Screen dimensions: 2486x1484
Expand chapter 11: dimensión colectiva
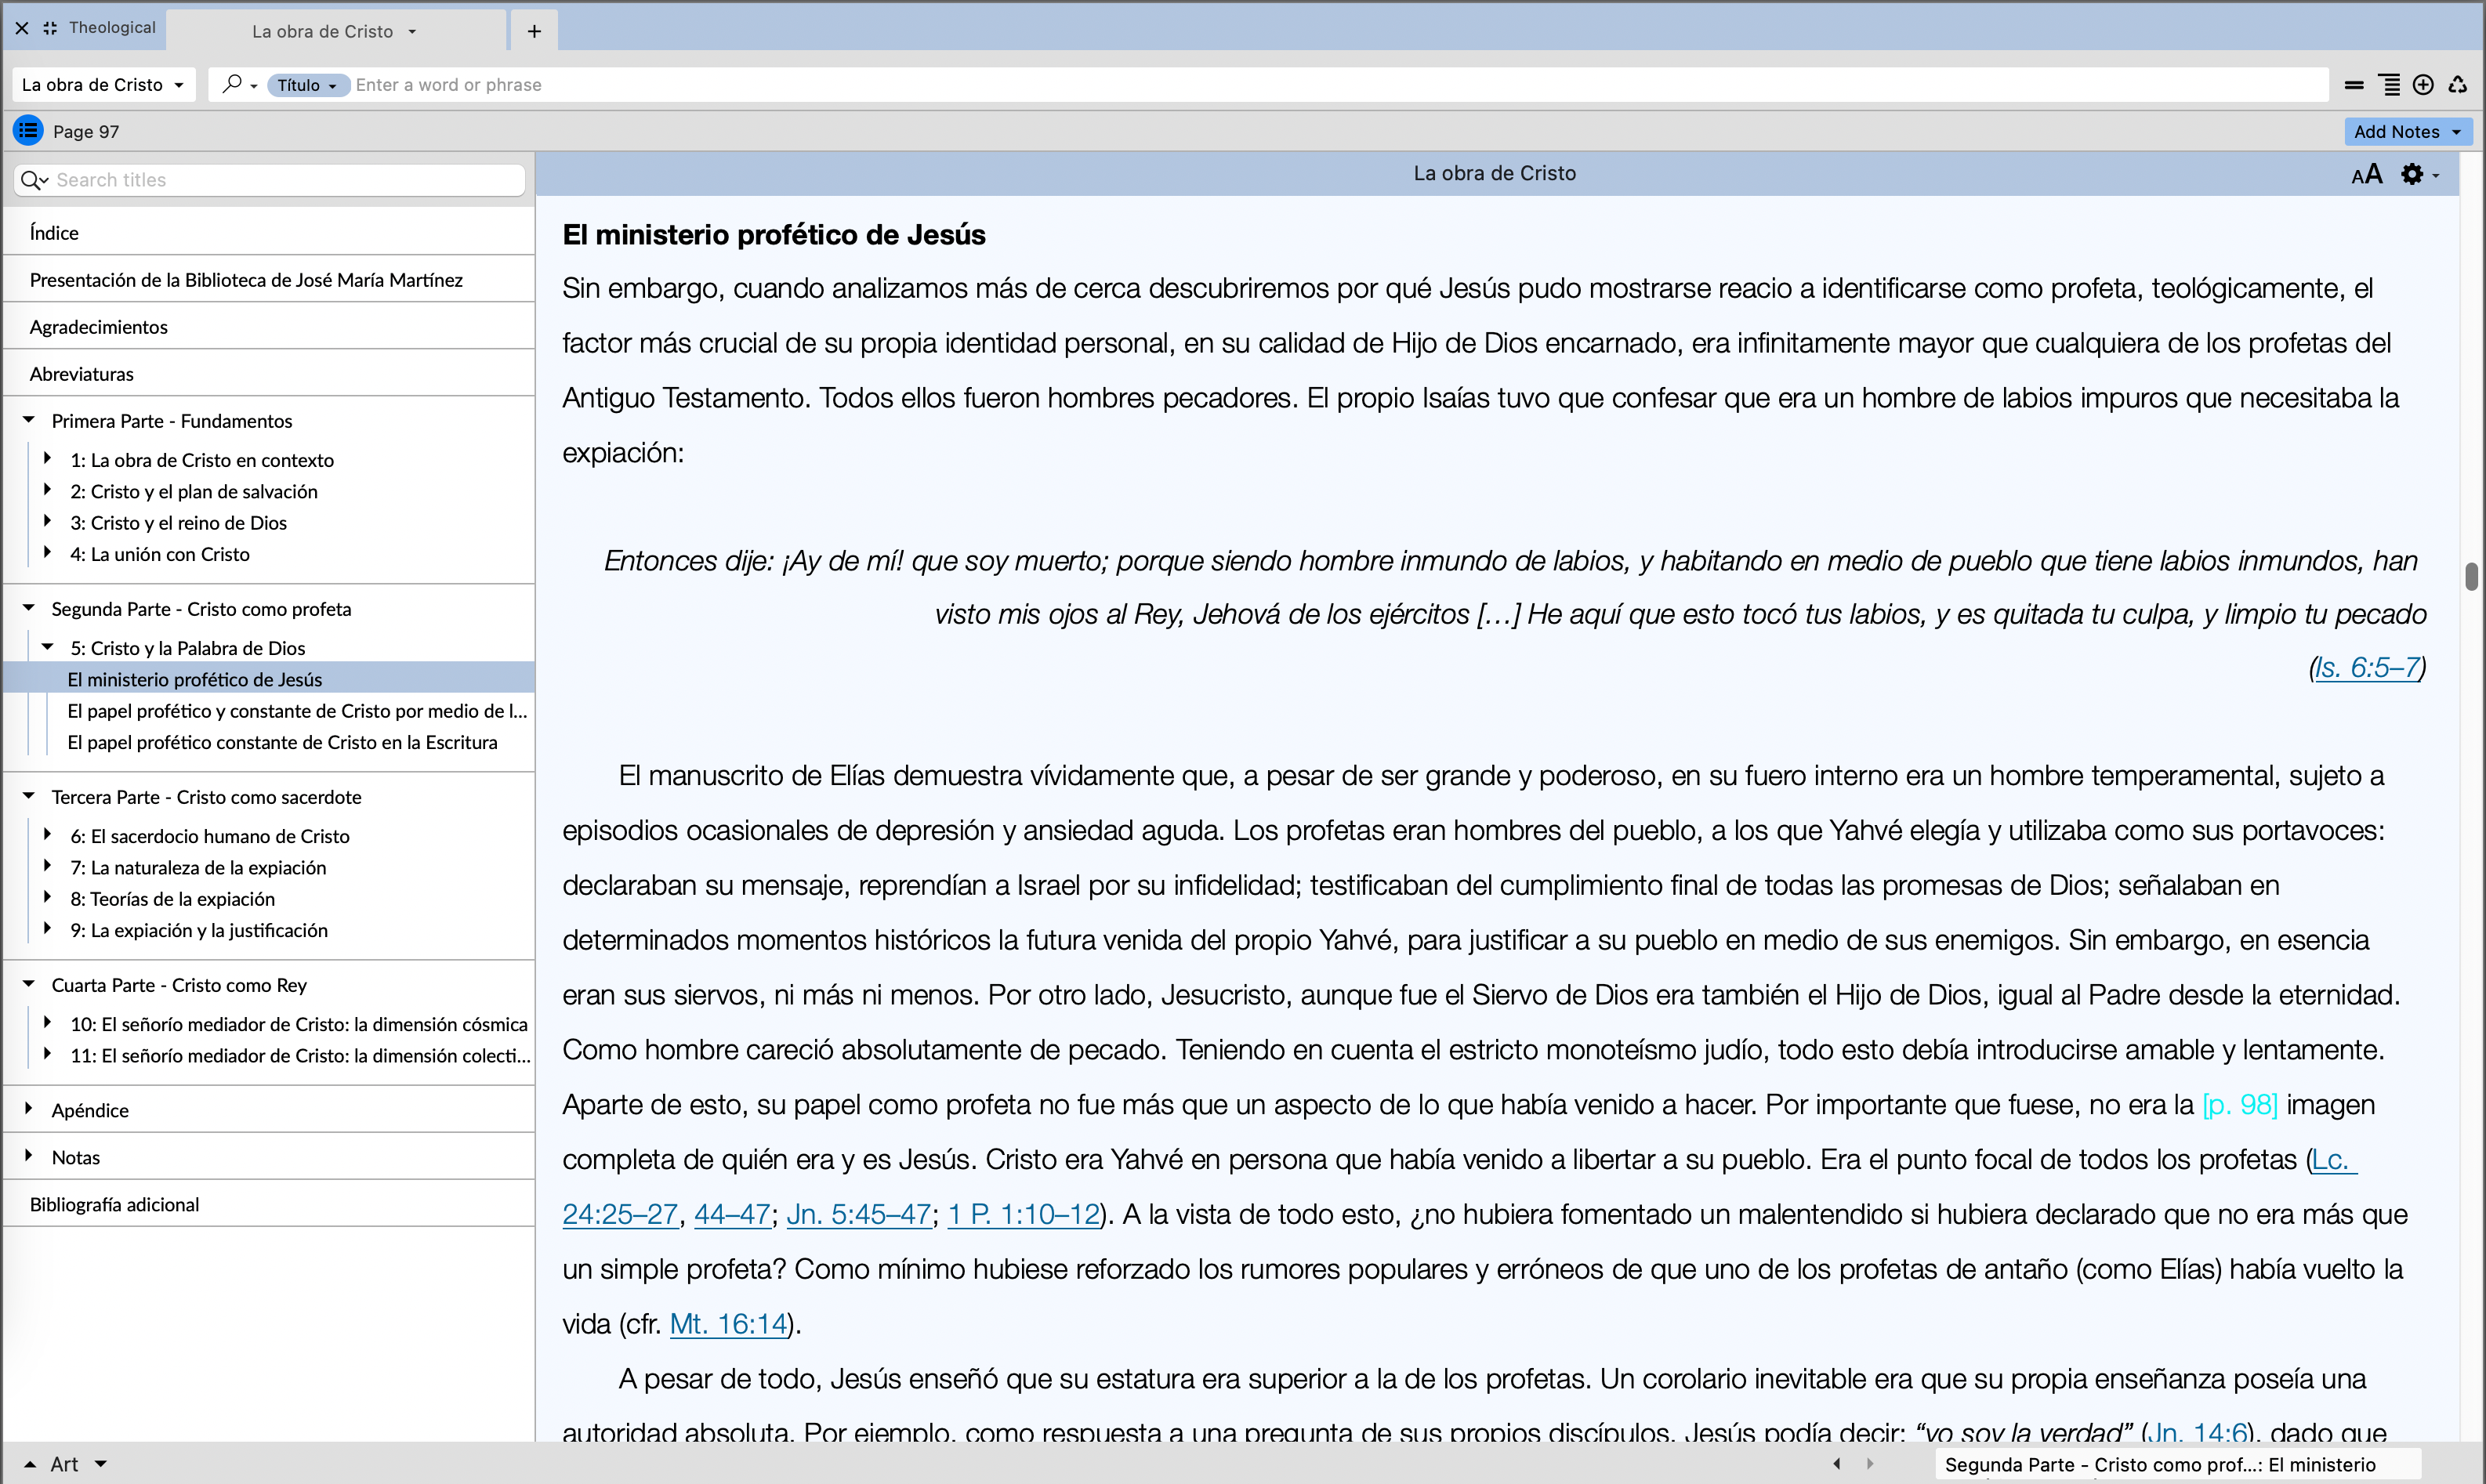pyautogui.click(x=47, y=1054)
